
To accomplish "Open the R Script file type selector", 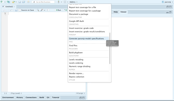I will 80,93.
